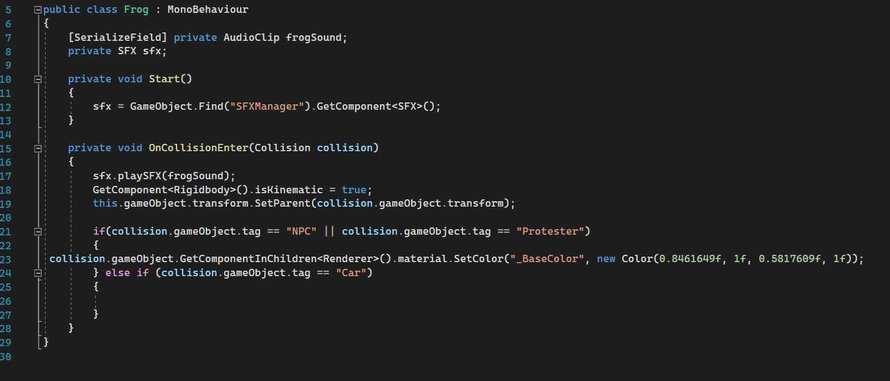Click the "Car" tag string
890x381 pixels.
coord(351,272)
